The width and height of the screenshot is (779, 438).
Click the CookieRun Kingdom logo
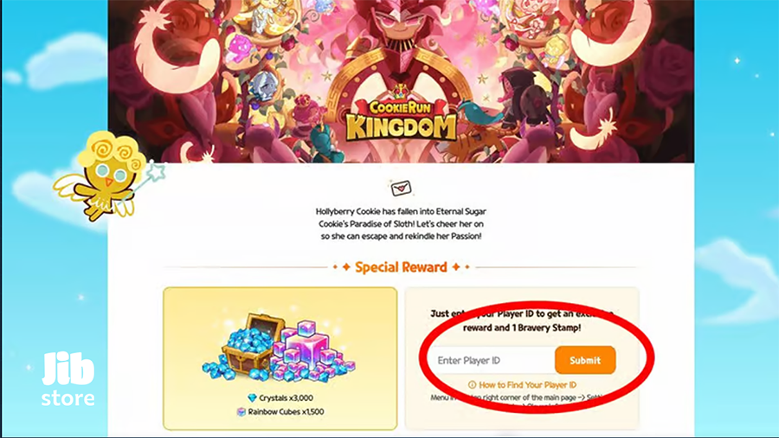(401, 117)
